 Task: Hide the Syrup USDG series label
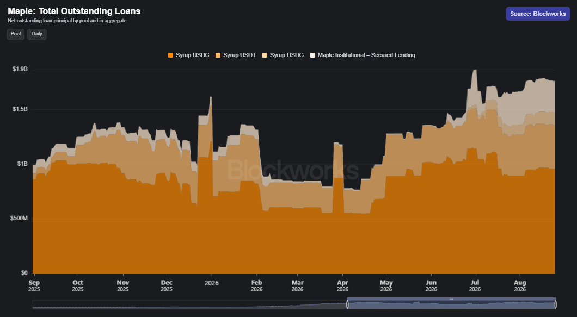click(287, 55)
